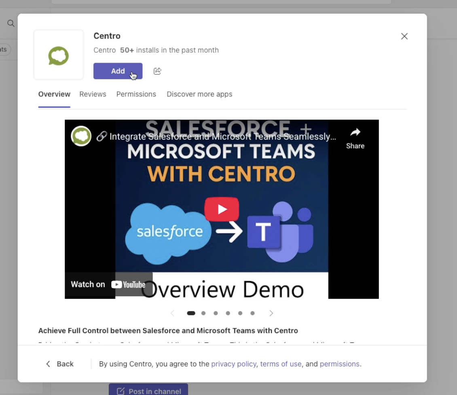Open the Centro app logo tile
The image size is (457, 395).
pyautogui.click(x=59, y=55)
